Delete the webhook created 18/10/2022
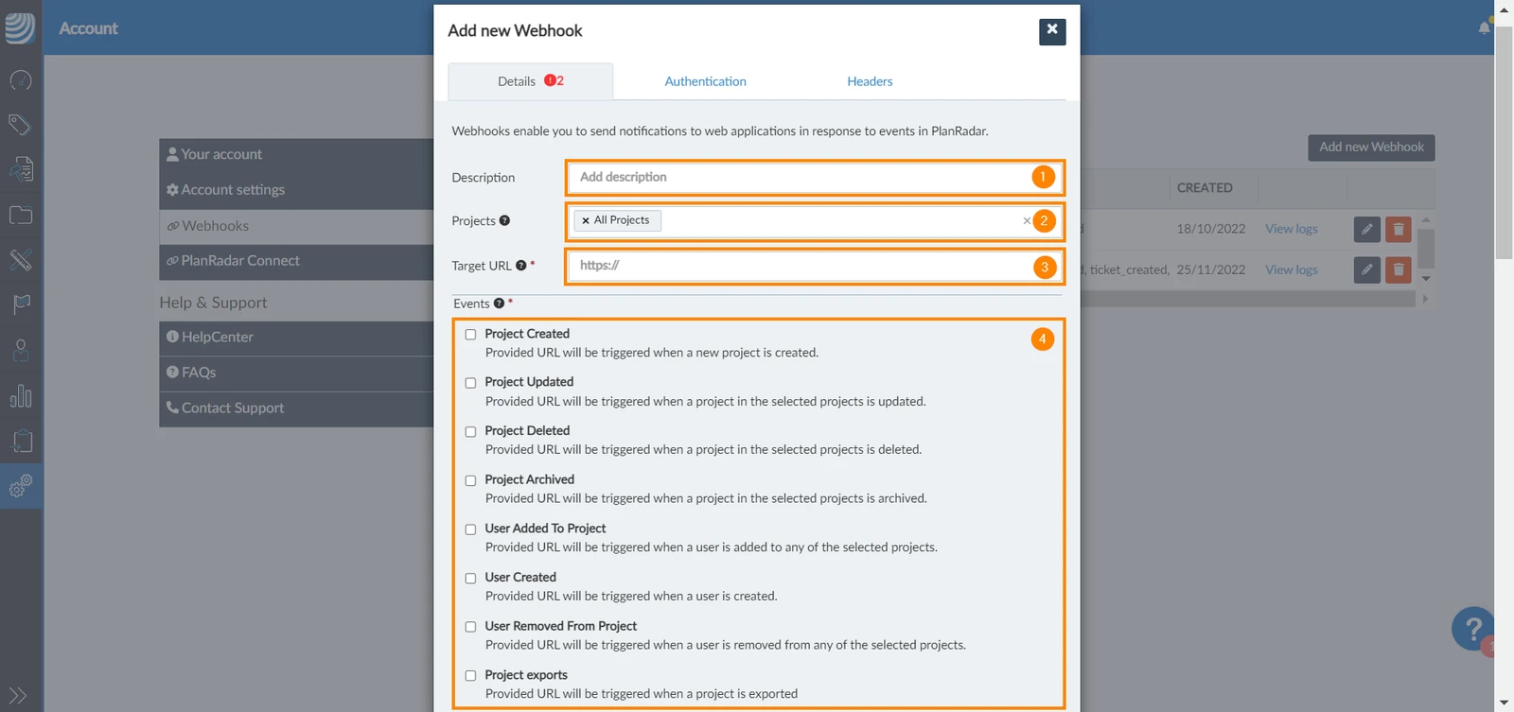1514x712 pixels. coord(1398,229)
